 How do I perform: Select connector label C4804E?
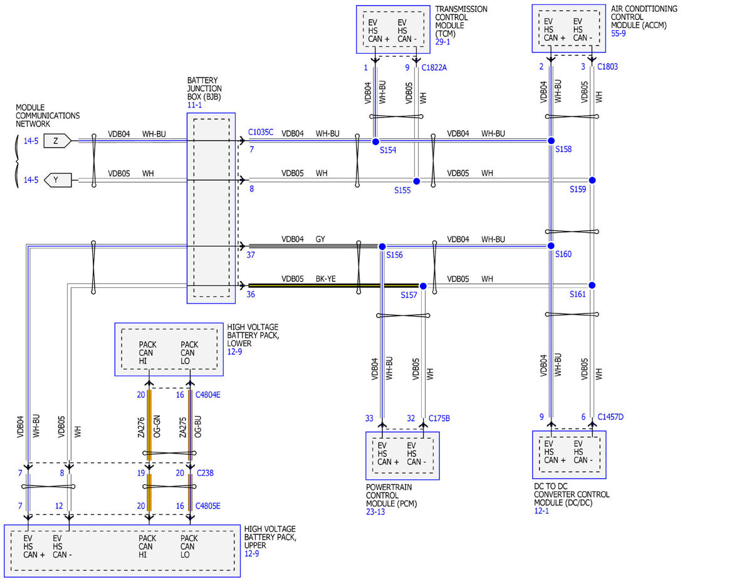coord(209,395)
